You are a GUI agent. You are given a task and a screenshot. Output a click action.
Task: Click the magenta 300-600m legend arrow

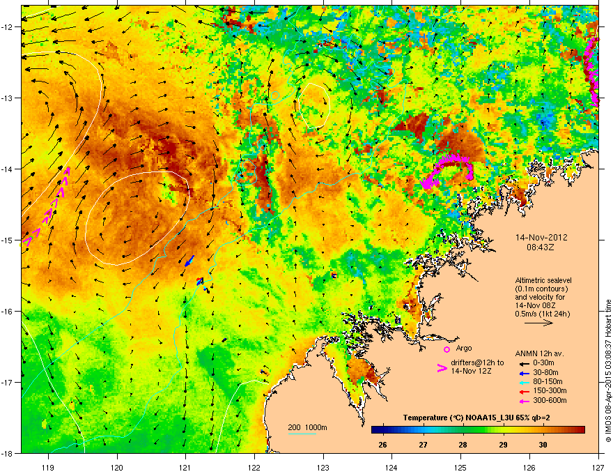(525, 401)
